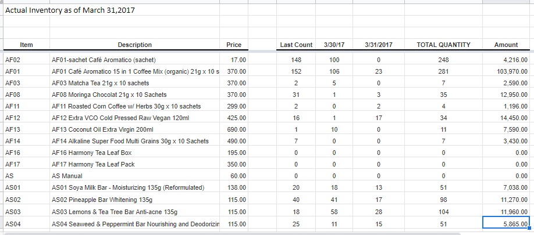Select the 'TOTAL QUANTITY' header cell

[x=444, y=45]
